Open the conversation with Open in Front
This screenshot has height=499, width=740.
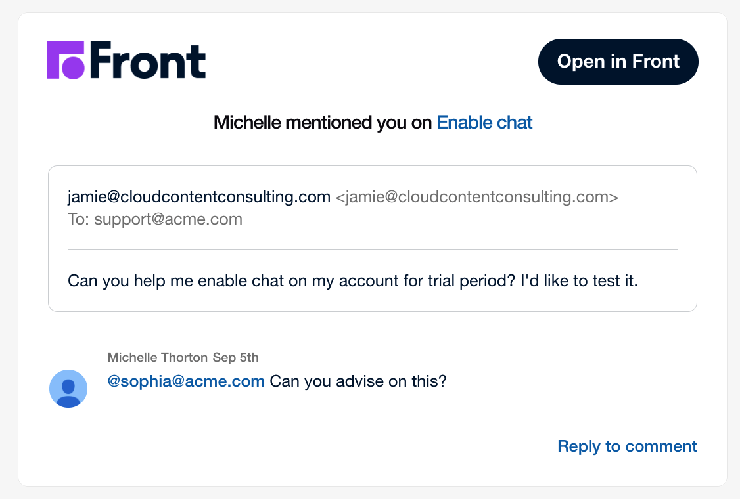[x=618, y=62]
